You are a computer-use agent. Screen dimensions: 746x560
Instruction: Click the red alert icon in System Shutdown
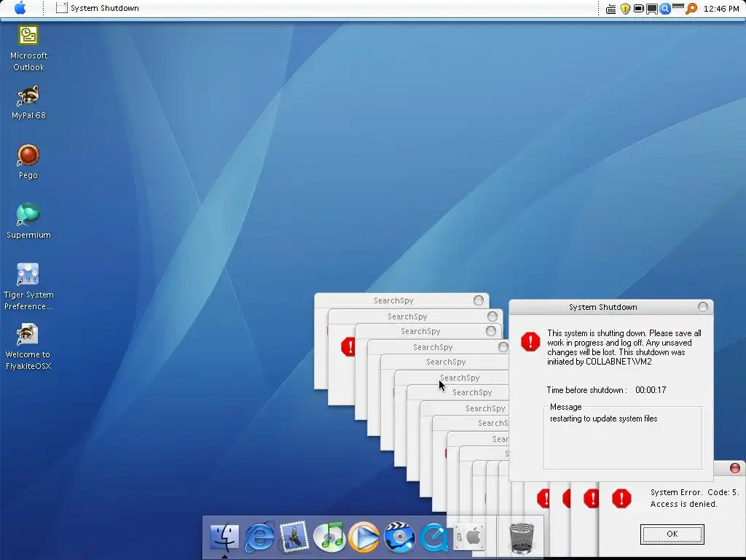(530, 341)
